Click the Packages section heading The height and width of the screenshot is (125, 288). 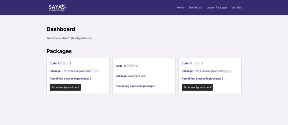[59, 51]
